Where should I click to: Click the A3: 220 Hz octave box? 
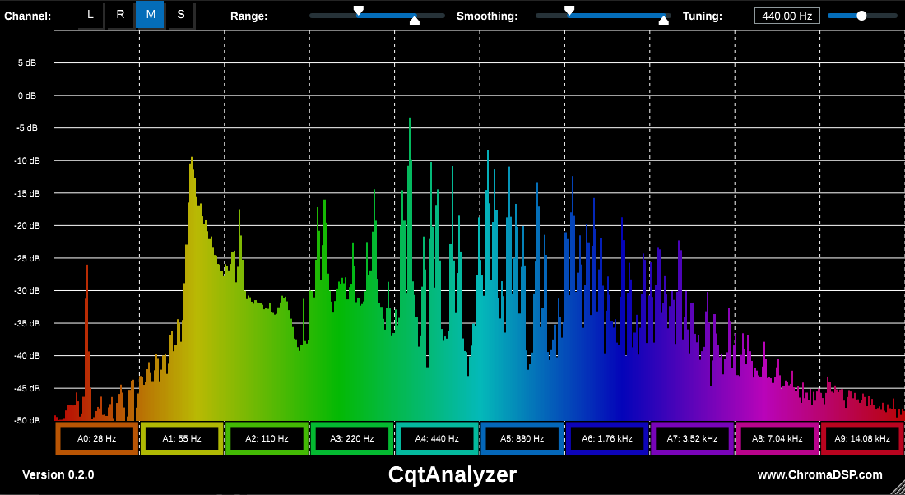coord(352,438)
